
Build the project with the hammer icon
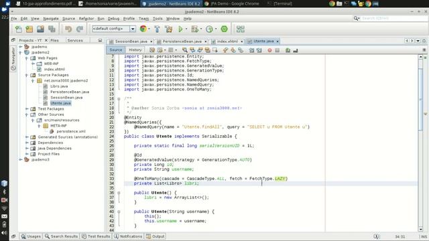157,29
